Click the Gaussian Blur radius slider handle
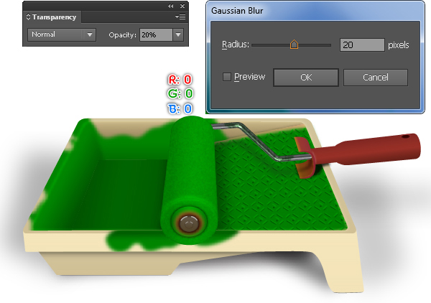Screen dimensions: 431x303 (x=294, y=45)
